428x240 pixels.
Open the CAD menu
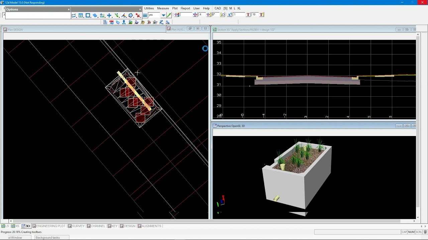click(x=218, y=8)
